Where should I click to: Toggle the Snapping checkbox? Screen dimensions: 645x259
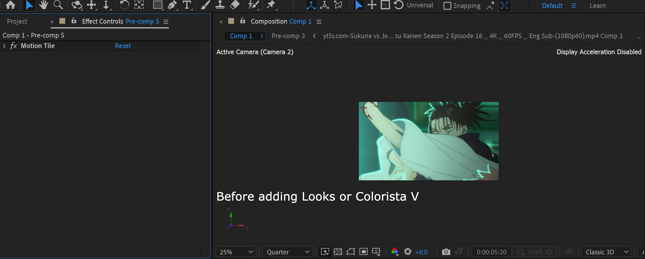pos(447,6)
